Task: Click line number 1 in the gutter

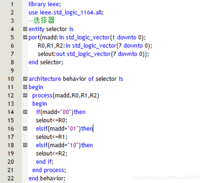Action: pyautogui.click(x=12, y=4)
